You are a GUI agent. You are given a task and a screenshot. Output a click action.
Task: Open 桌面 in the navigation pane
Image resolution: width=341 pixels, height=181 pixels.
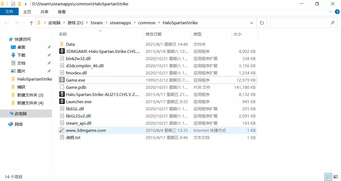(21, 47)
